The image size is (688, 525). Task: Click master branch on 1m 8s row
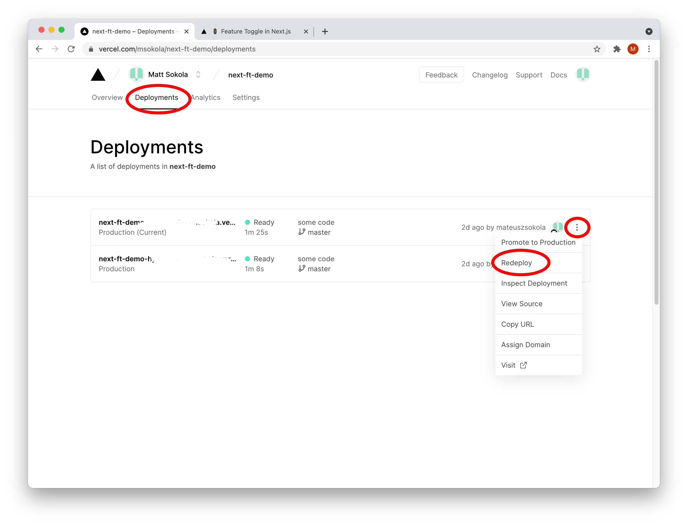tap(314, 269)
